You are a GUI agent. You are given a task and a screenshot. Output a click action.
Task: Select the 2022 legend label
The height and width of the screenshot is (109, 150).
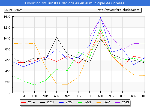[x=69, y=102]
